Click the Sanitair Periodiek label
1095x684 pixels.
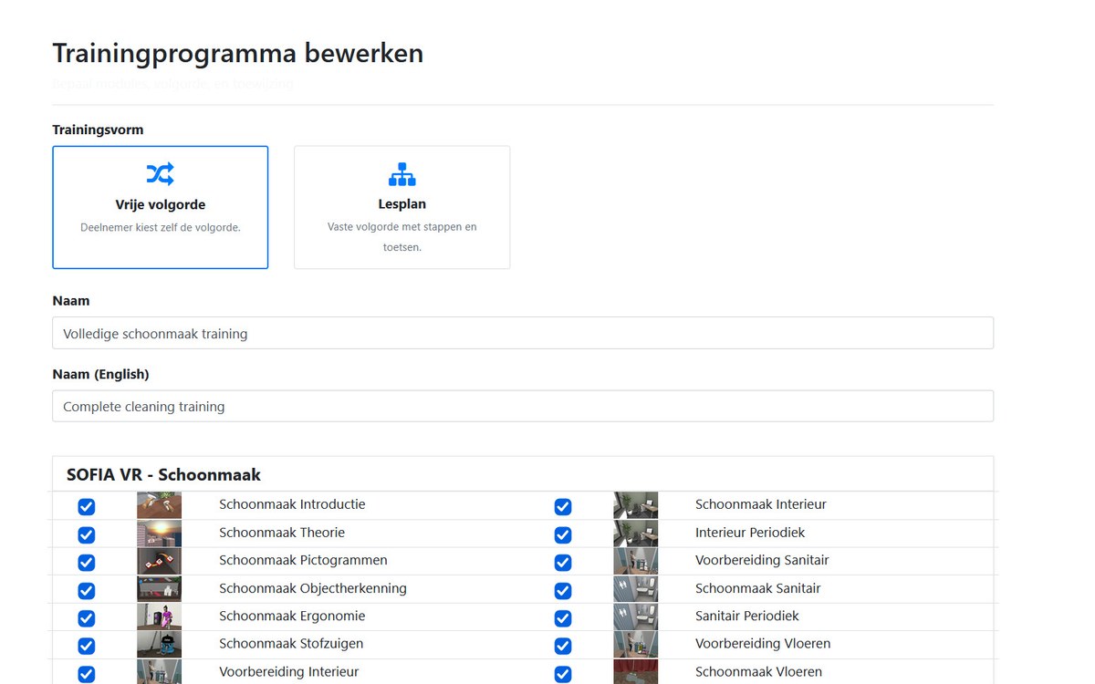(x=747, y=616)
